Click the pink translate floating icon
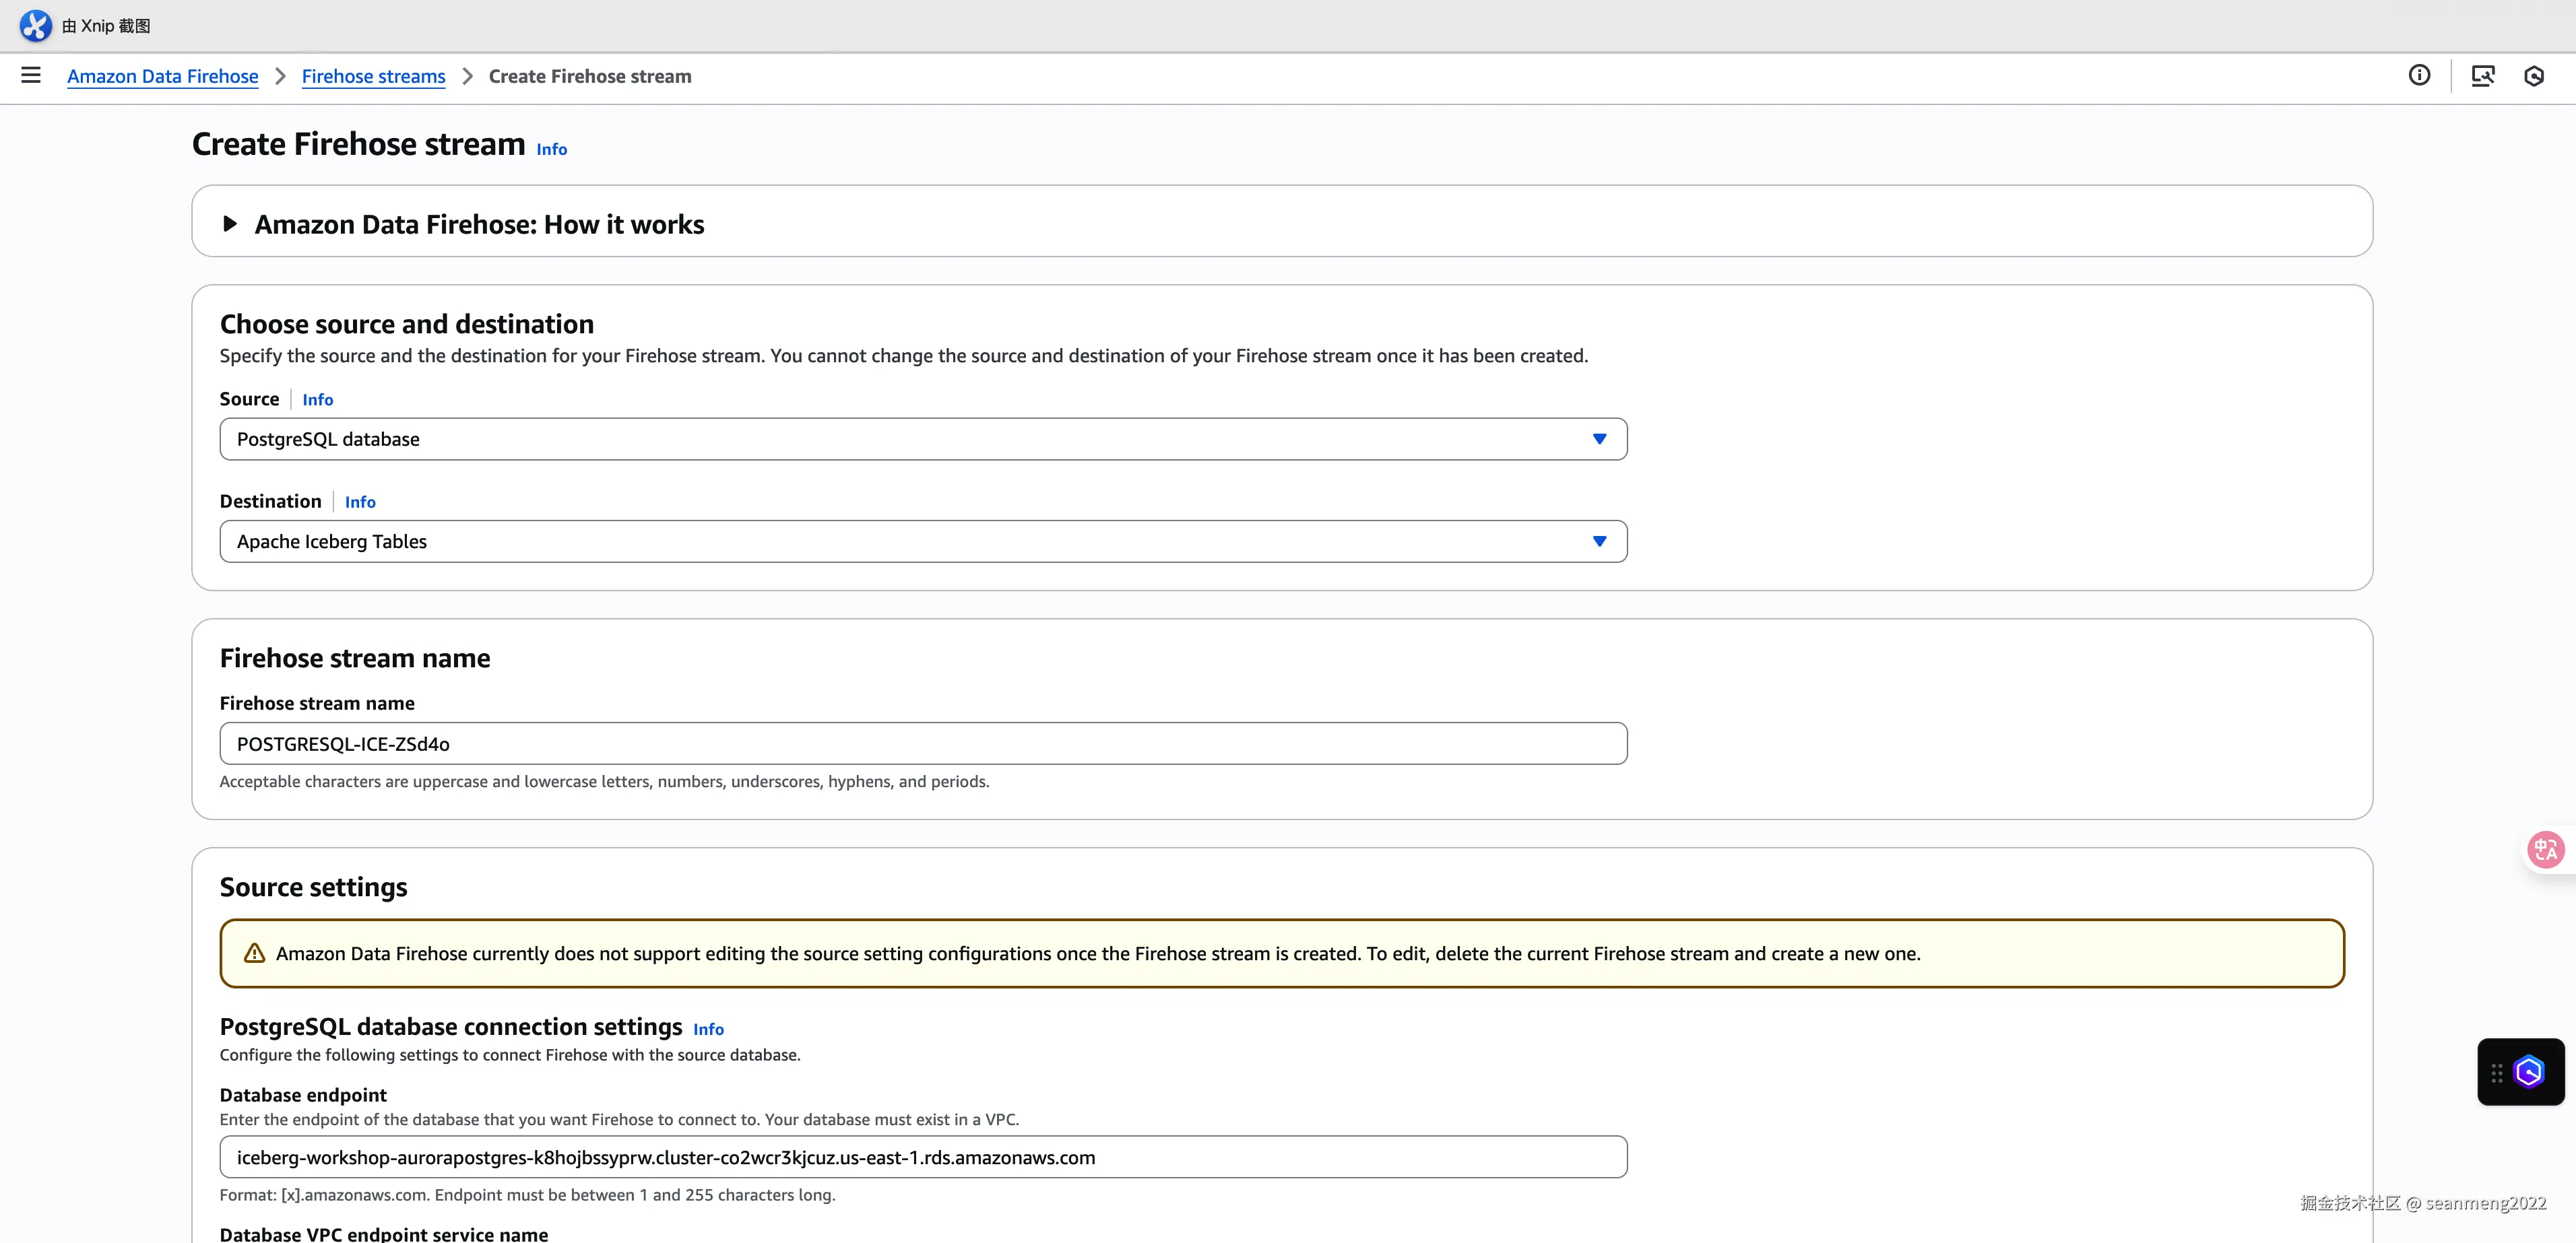2576x1243 pixels. (2545, 849)
